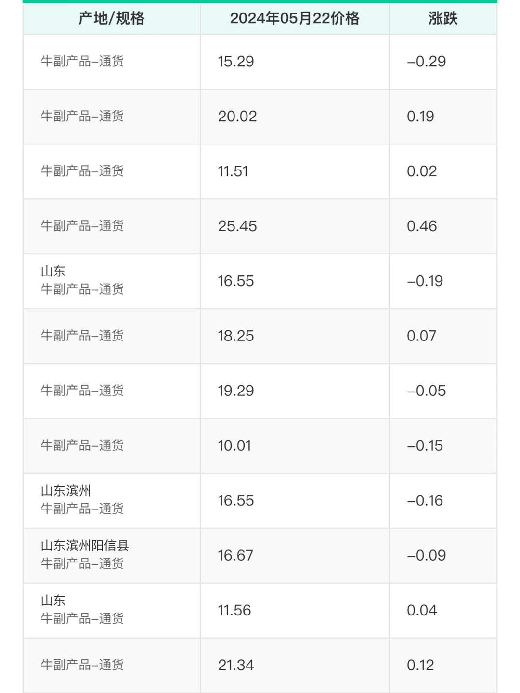Select the 2024年05月22价格 column header

(x=295, y=18)
